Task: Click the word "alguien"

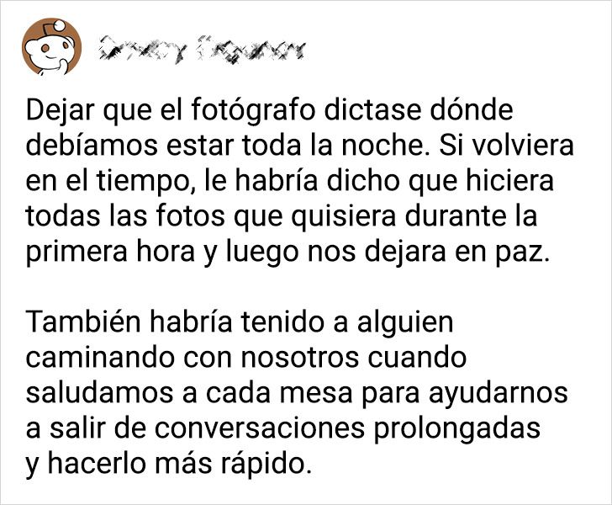Action: point(405,323)
